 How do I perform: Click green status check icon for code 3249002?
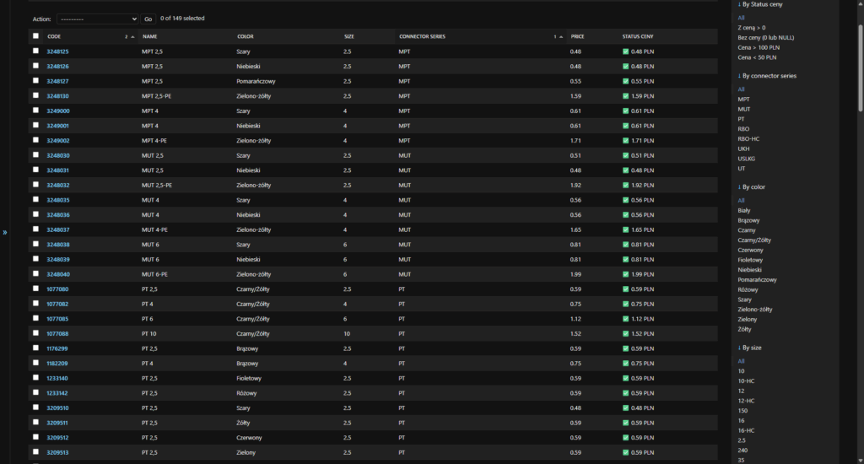click(x=626, y=141)
